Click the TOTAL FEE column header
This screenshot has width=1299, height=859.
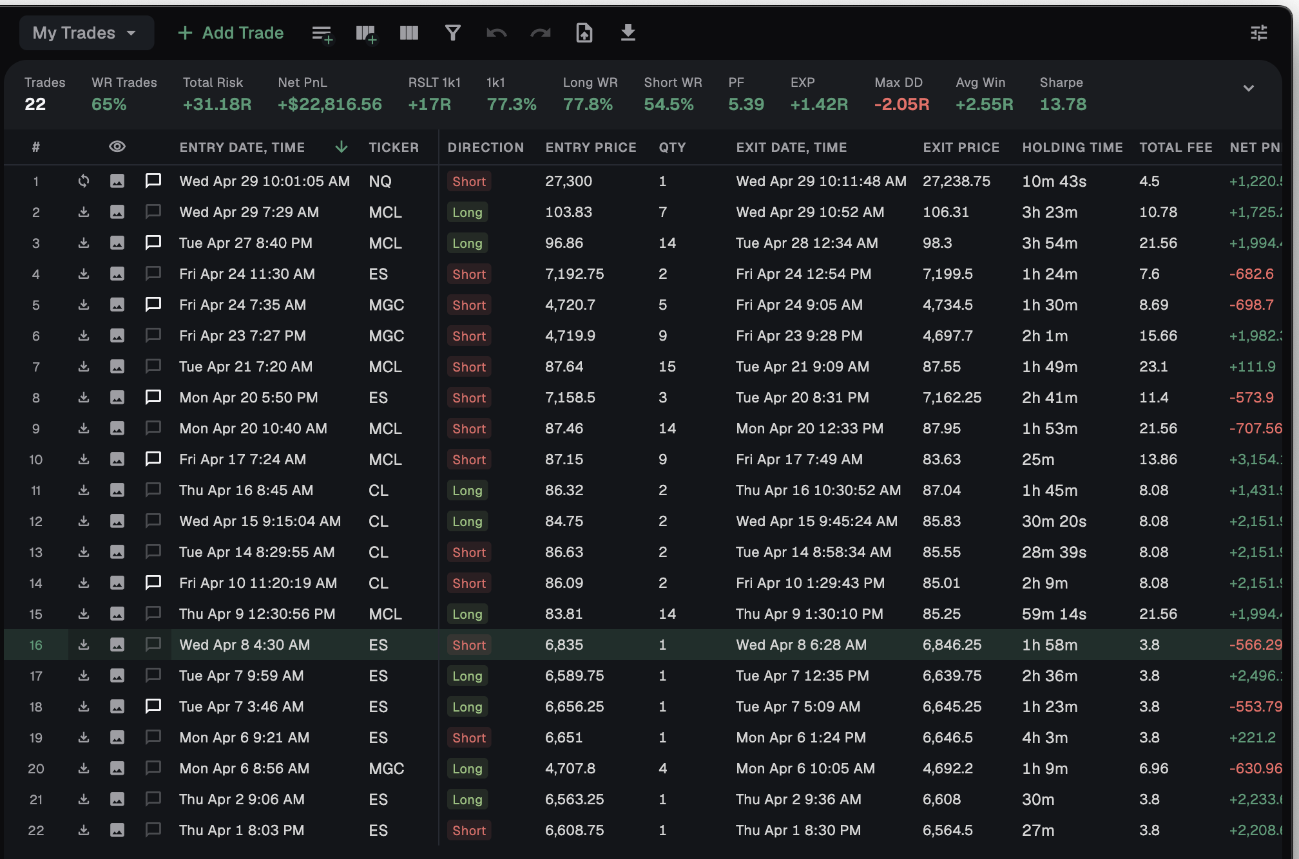coord(1176,147)
